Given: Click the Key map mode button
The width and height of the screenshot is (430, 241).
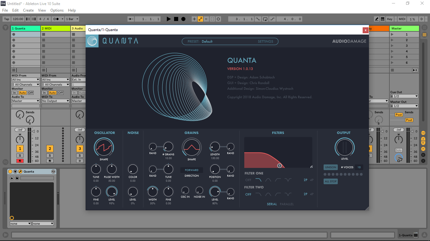Looking at the screenshot, I should 390,19.
